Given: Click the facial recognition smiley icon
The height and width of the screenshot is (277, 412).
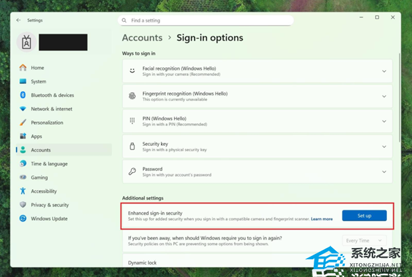Looking at the screenshot, I should point(132,71).
